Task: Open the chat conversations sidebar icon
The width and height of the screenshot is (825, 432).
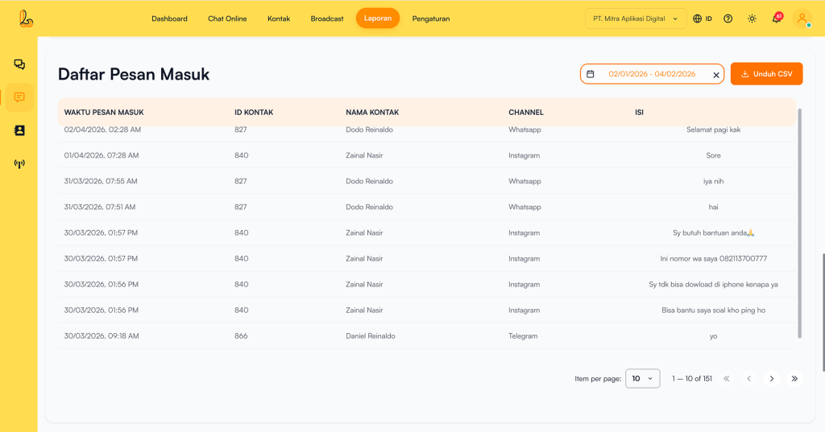Action: 19,64
